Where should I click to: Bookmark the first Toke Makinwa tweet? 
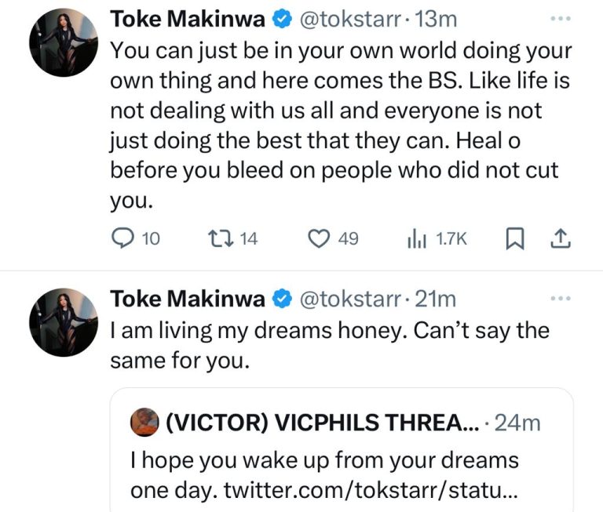pyautogui.click(x=517, y=238)
